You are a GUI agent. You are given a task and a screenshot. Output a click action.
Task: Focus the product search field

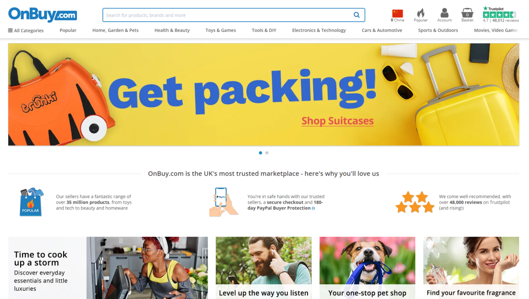pyautogui.click(x=228, y=15)
